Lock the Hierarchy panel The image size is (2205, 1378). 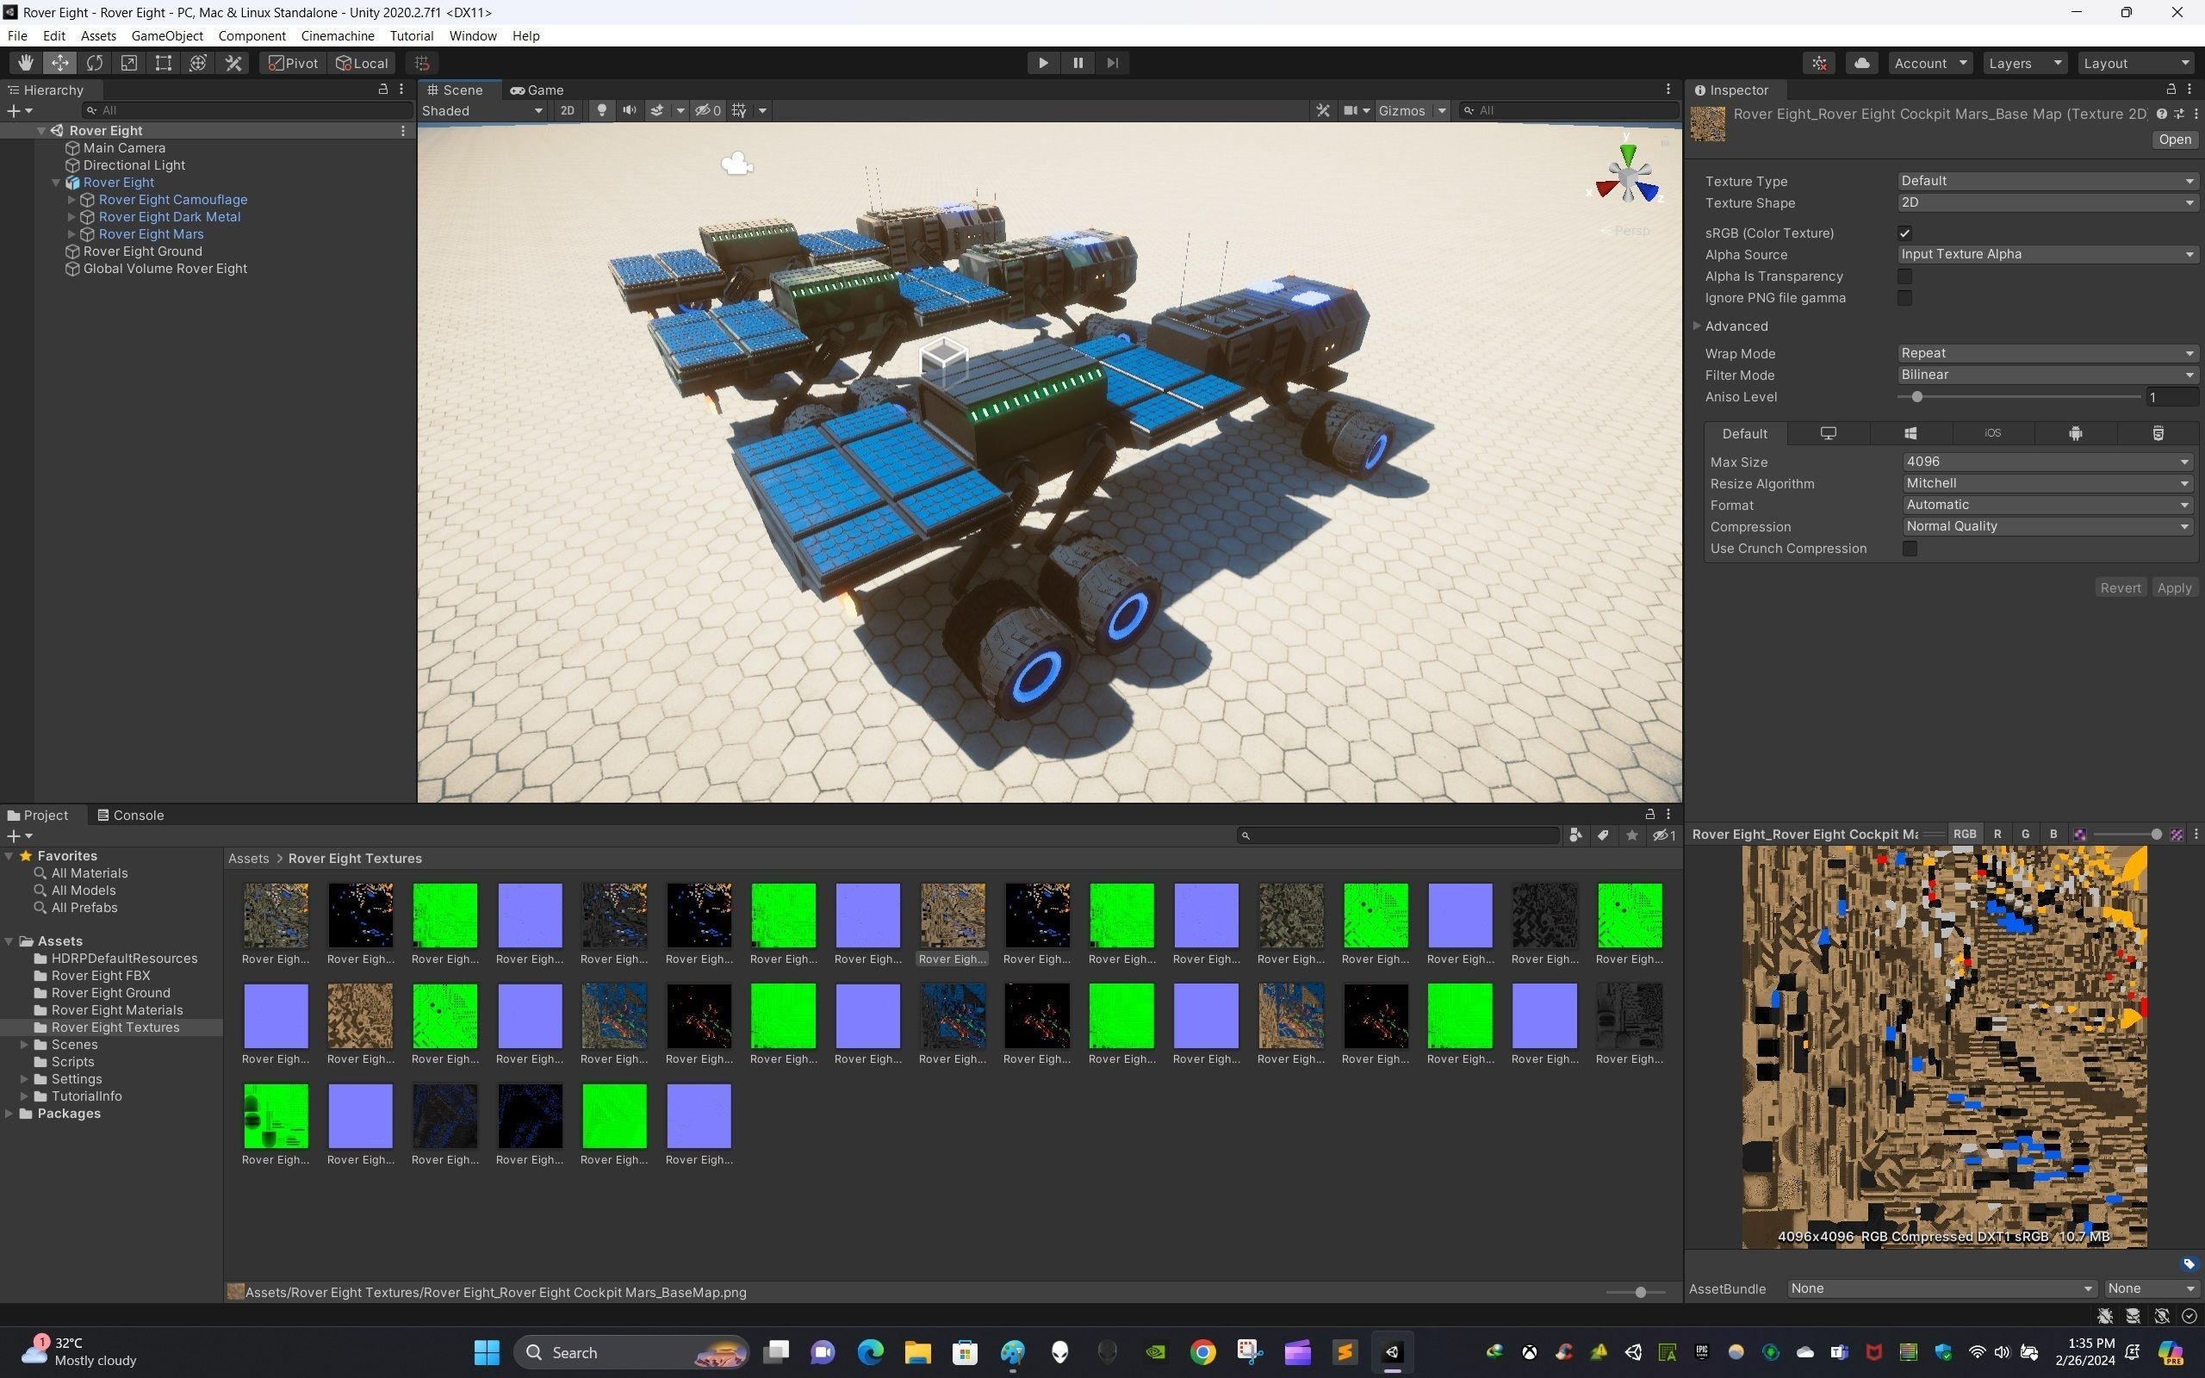coord(382,90)
